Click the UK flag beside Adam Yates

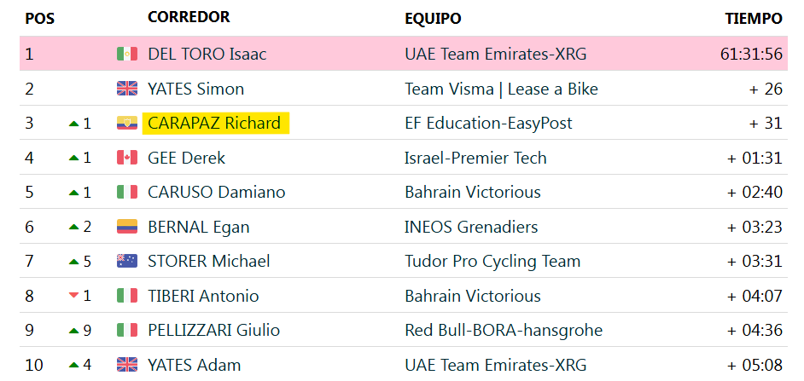[x=126, y=365]
